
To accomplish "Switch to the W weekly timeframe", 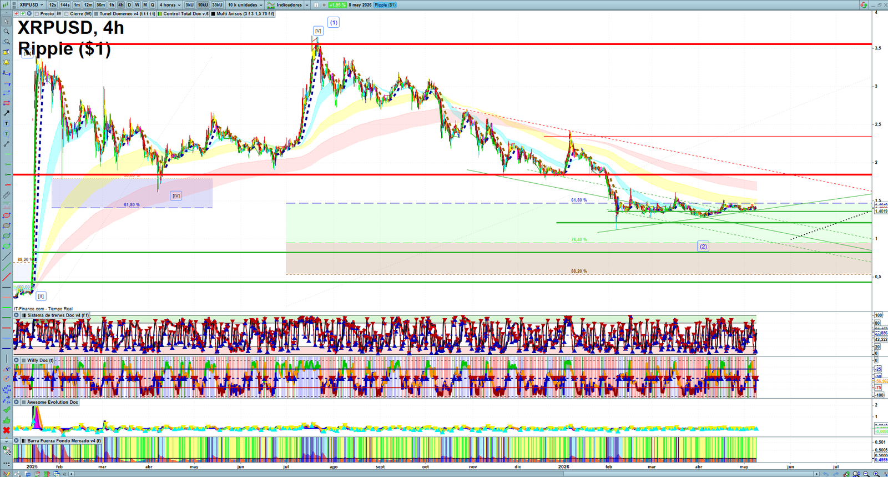I will coord(137,5).
